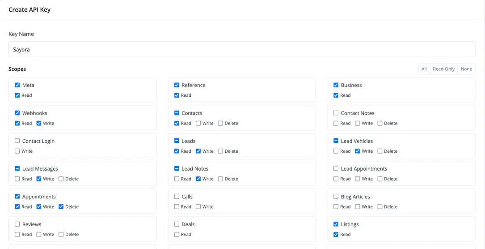Toggle the Lead Messages scope checkbox
The image size is (485, 249).
(x=17, y=169)
